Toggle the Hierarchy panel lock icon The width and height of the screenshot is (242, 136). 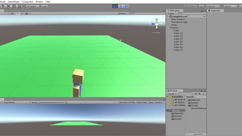tap(202, 11)
